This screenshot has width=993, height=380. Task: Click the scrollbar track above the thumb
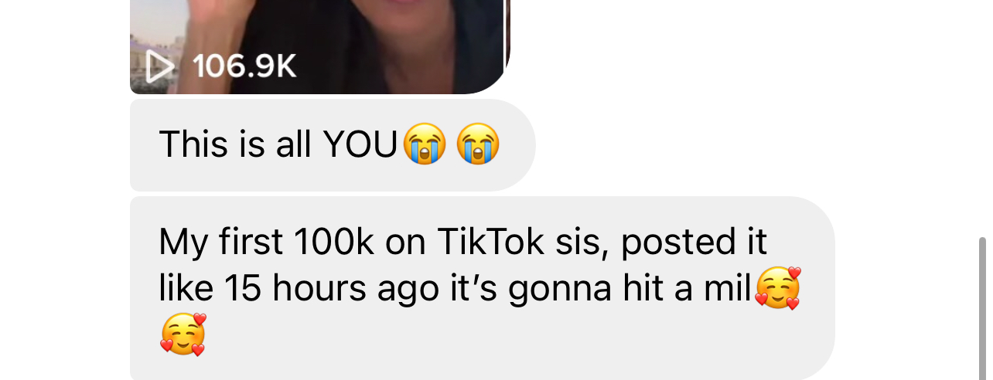coord(983,116)
